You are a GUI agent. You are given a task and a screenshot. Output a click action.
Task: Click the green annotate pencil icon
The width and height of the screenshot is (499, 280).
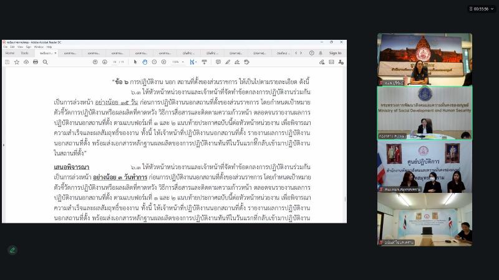12,250
